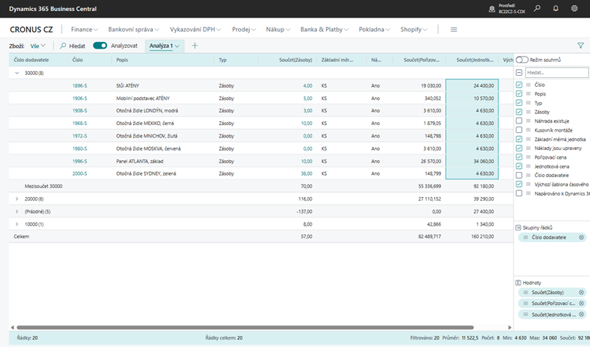Click the column search Hledat field
The height and width of the screenshot is (347, 590).
556,73
